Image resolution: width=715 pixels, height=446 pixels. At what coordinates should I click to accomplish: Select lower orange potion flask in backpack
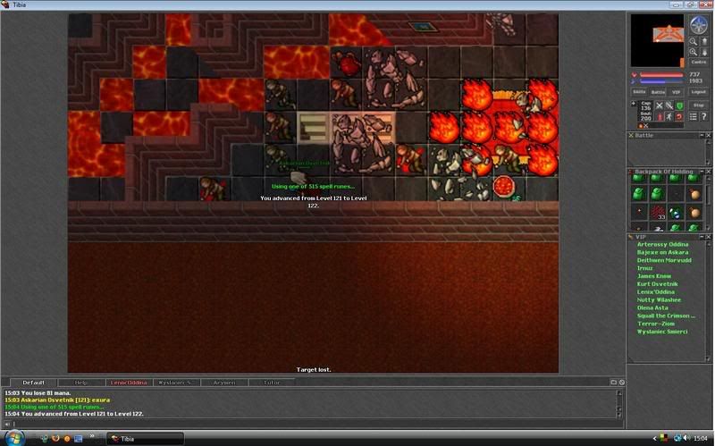coord(694,213)
